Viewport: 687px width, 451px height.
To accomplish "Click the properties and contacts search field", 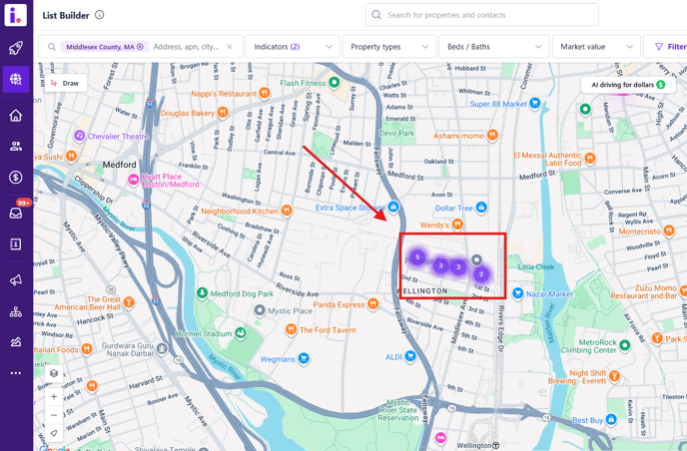I will point(482,15).
